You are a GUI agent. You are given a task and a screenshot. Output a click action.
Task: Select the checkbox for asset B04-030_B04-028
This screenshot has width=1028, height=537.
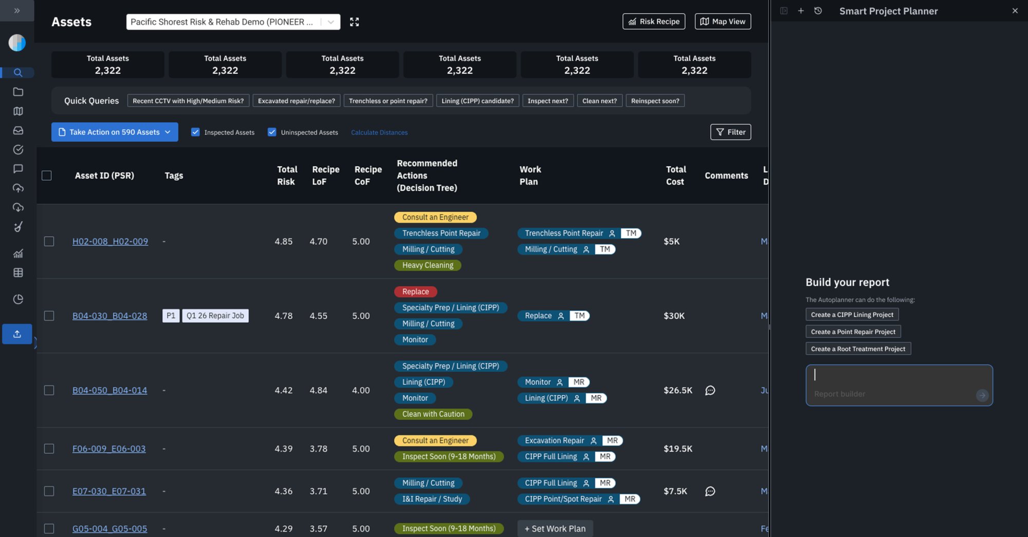tap(49, 316)
